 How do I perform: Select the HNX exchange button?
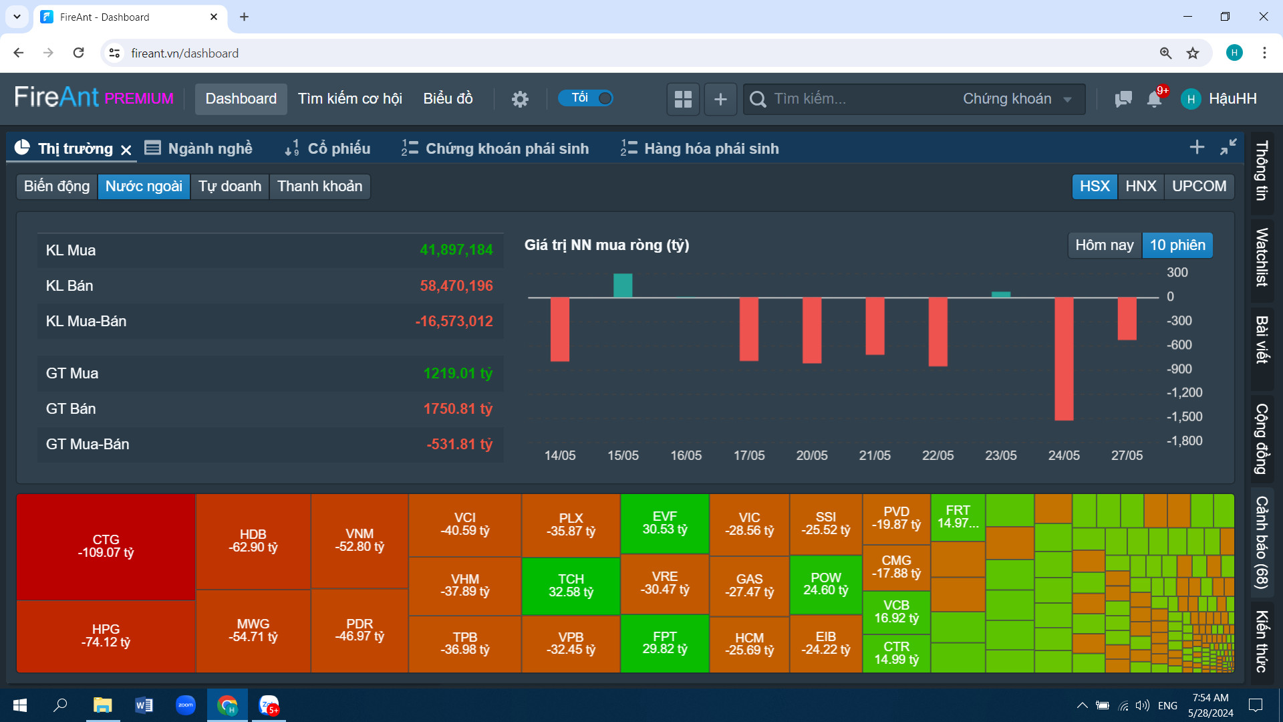1140,187
